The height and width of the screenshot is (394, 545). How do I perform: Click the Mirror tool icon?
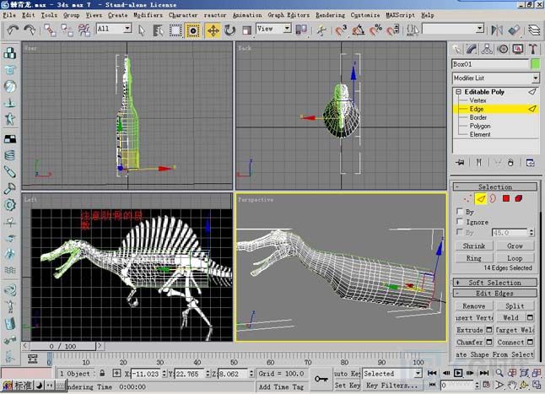click(497, 30)
